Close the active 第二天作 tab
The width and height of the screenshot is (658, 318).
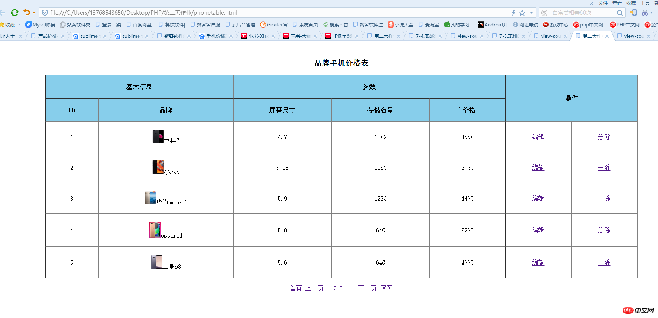pyautogui.click(x=607, y=36)
